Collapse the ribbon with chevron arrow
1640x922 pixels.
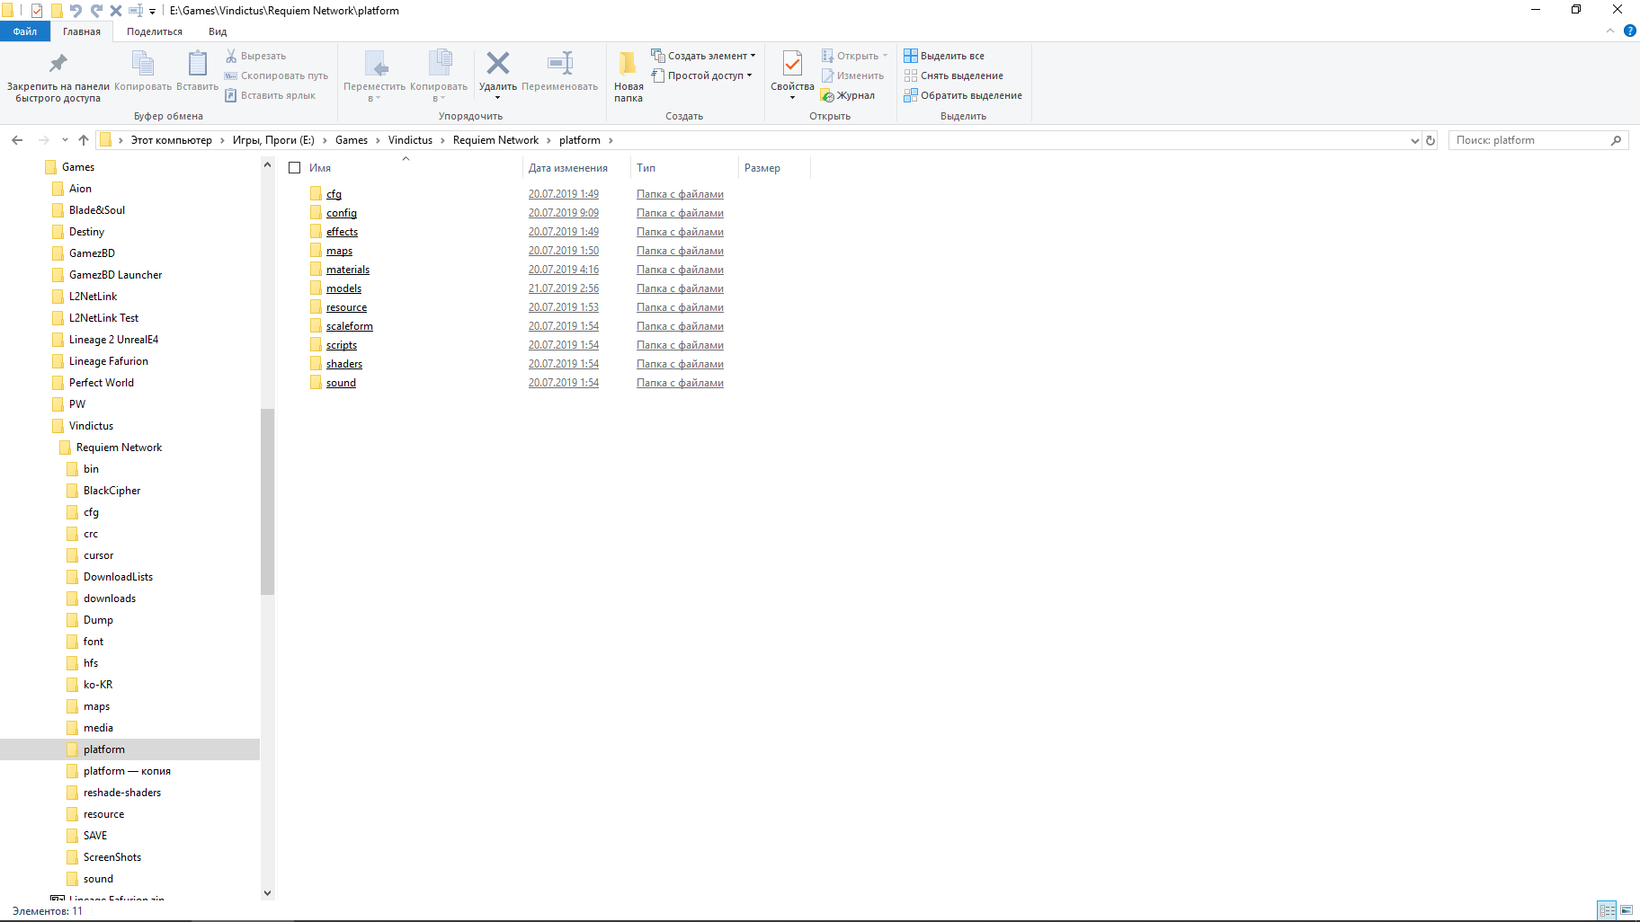(x=1610, y=31)
